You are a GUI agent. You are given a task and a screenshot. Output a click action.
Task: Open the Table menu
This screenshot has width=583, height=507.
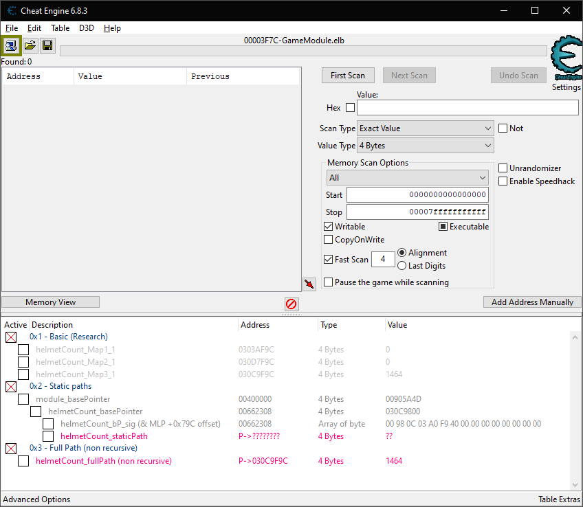[60, 28]
